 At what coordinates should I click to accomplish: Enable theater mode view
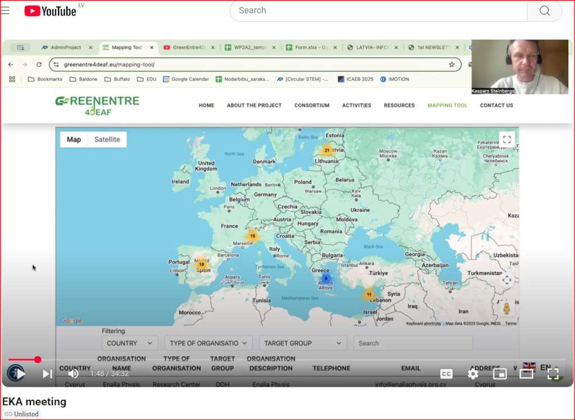526,373
